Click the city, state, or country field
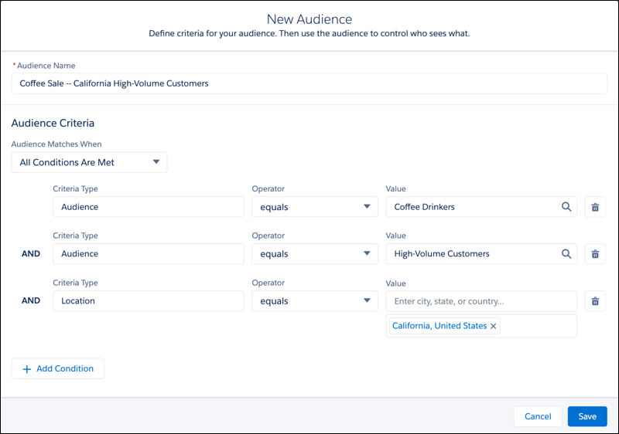 coord(481,301)
